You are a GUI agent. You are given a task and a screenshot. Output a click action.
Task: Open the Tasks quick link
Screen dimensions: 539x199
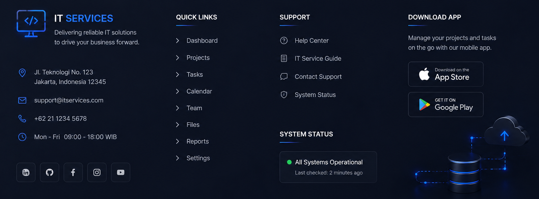point(195,74)
